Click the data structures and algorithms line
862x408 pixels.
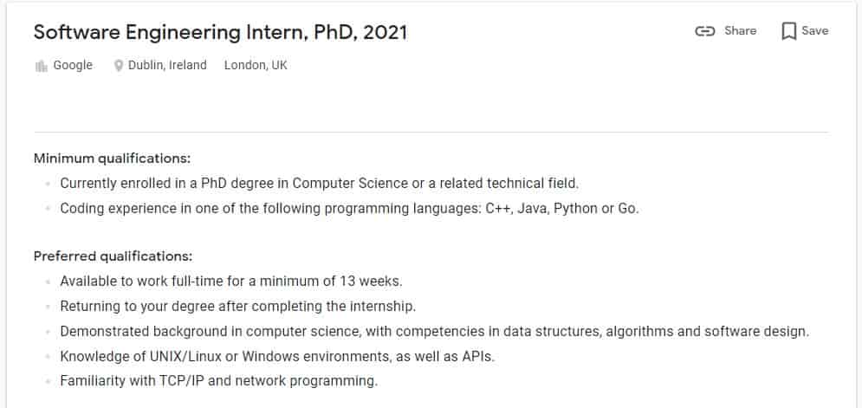(x=435, y=332)
